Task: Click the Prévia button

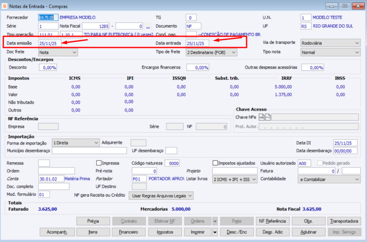Action: pos(93,221)
